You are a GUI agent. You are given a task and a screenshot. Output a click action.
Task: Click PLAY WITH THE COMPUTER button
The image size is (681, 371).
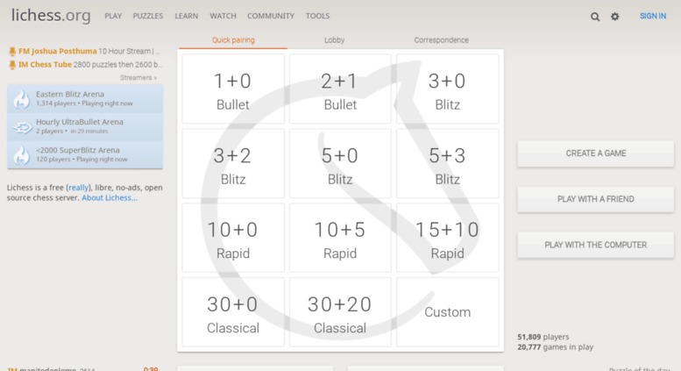596,245
